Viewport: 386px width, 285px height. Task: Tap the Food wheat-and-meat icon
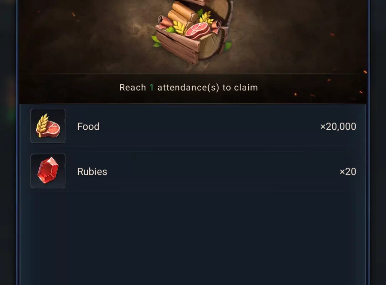click(x=48, y=126)
